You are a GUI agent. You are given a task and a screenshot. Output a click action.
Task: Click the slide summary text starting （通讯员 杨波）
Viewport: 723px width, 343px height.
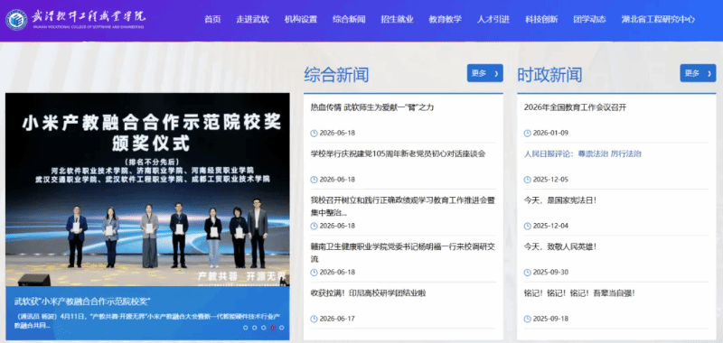click(x=147, y=321)
